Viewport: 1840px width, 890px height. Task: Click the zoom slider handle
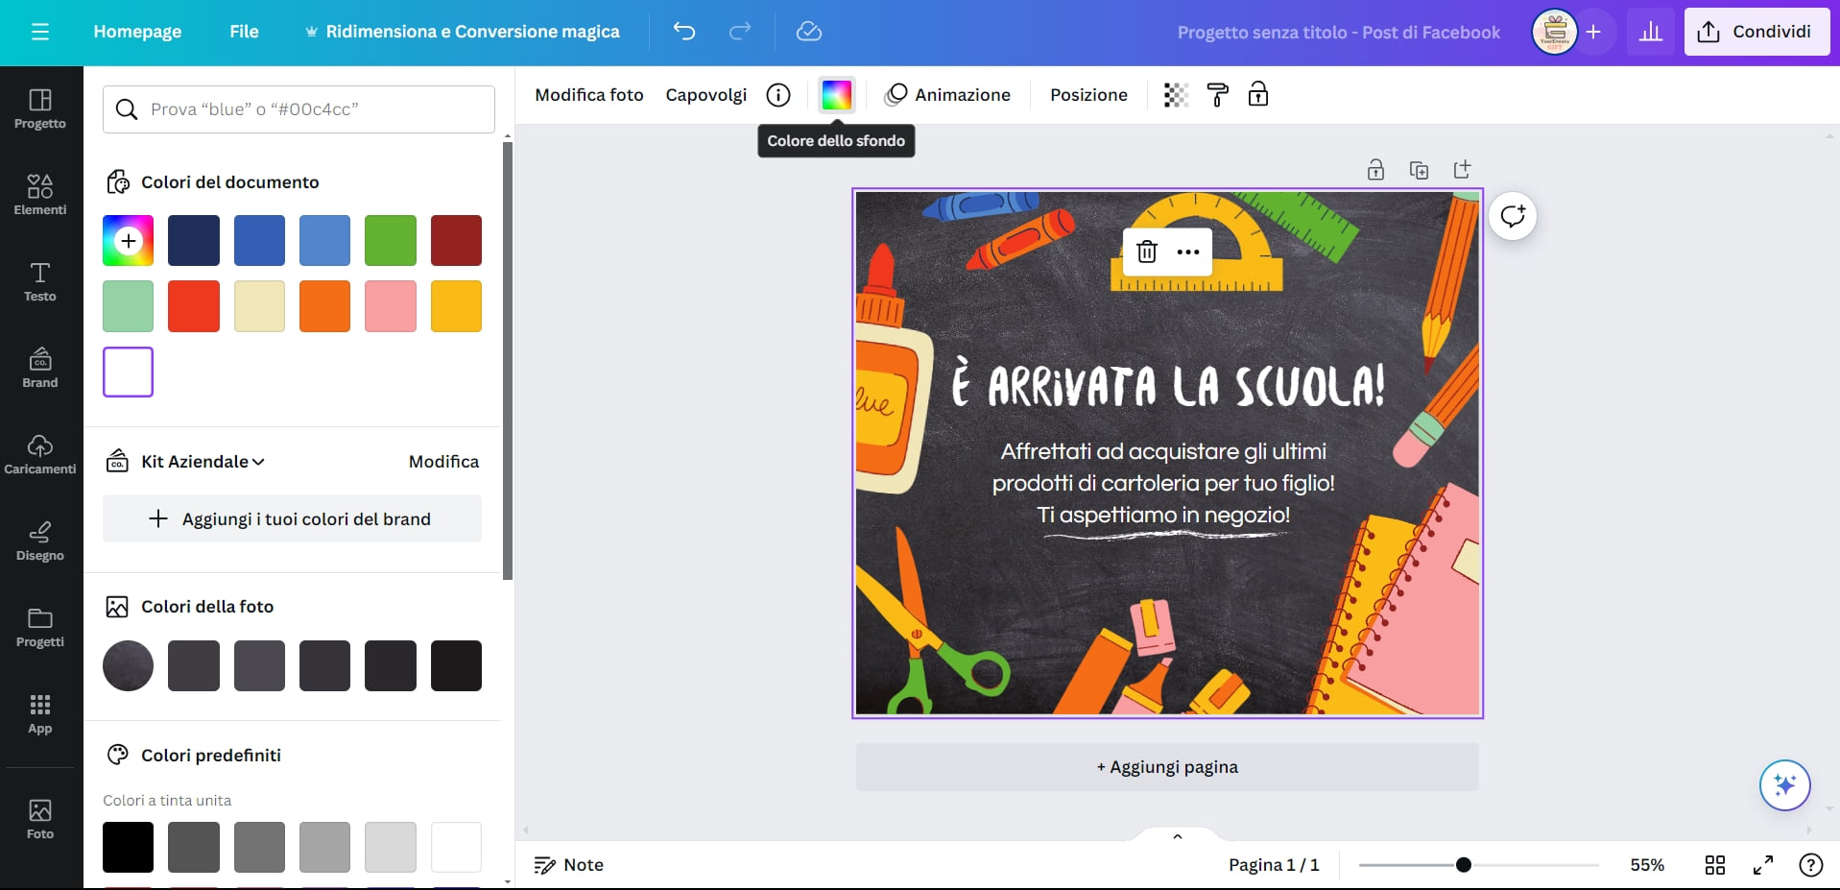tap(1464, 865)
